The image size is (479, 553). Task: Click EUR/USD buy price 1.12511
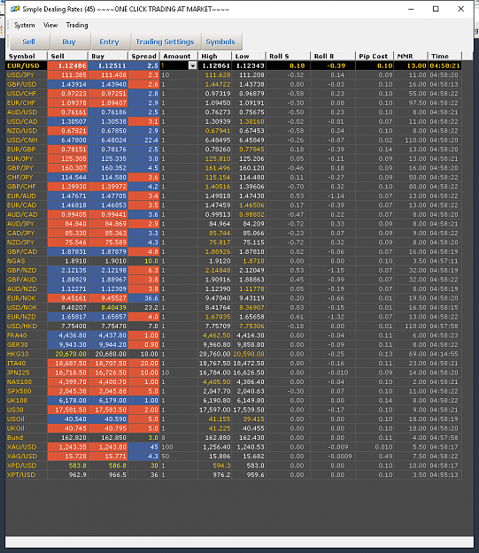click(x=108, y=65)
